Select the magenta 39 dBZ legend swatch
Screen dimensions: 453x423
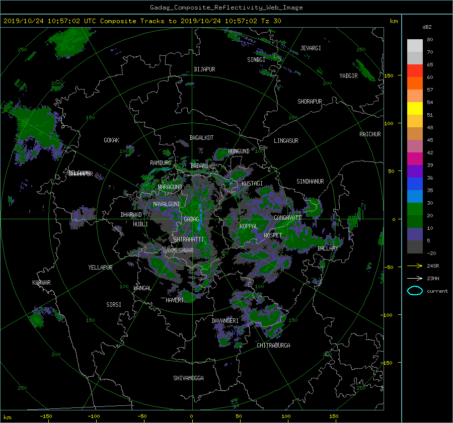tap(415, 159)
